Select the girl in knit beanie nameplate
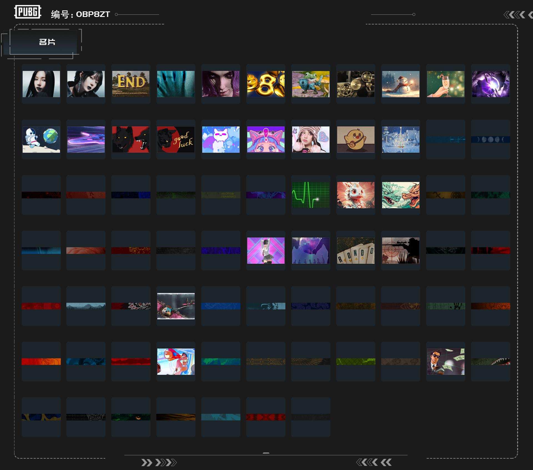Viewport: 533px width, 470px height. (311, 139)
